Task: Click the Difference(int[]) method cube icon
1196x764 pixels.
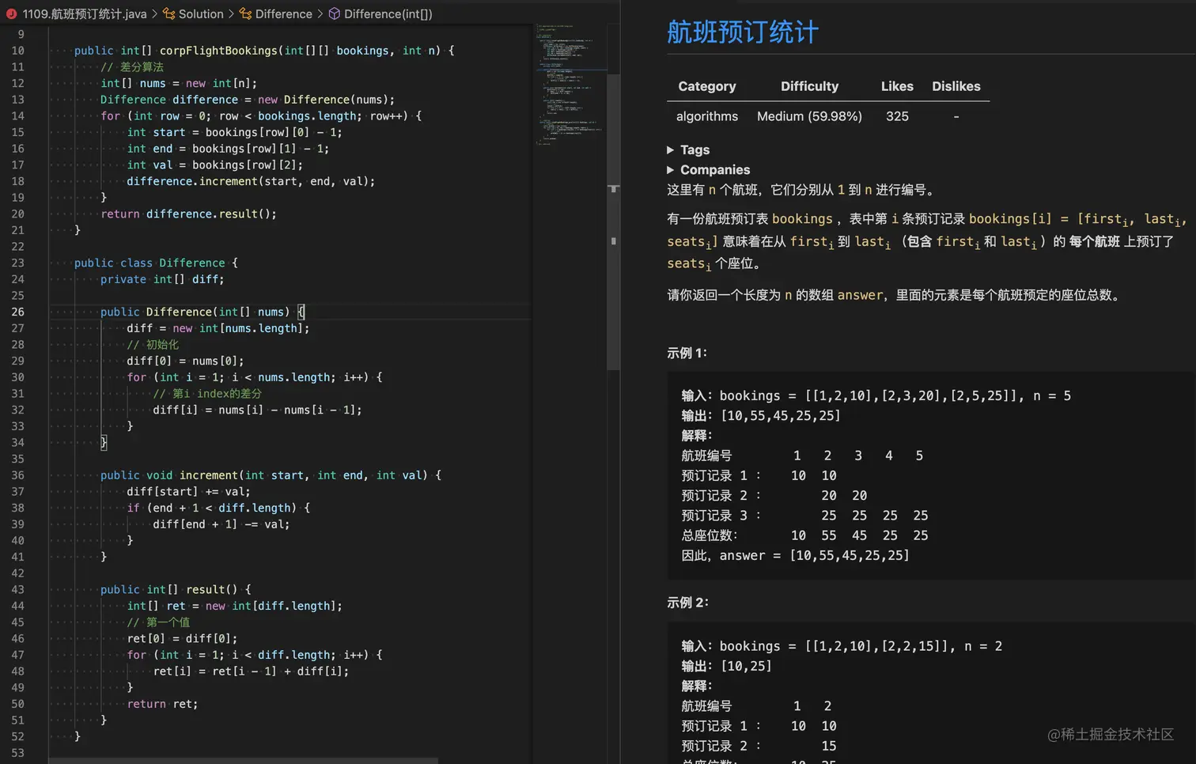Action: (335, 13)
